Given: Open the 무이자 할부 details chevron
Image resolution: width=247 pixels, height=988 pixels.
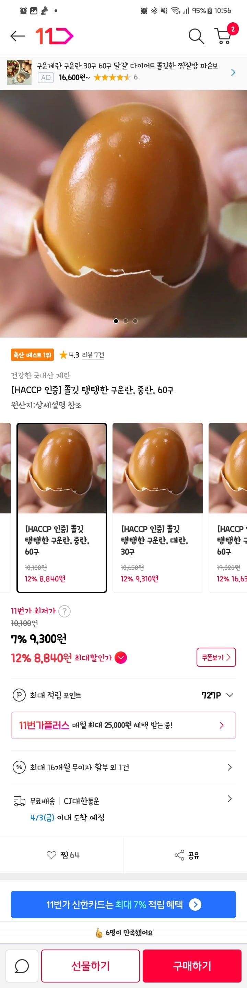Looking at the screenshot, I should pyautogui.click(x=230, y=767).
